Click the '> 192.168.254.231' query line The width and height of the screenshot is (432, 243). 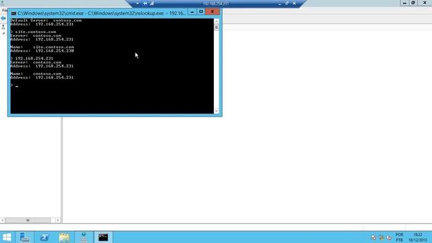[32, 59]
